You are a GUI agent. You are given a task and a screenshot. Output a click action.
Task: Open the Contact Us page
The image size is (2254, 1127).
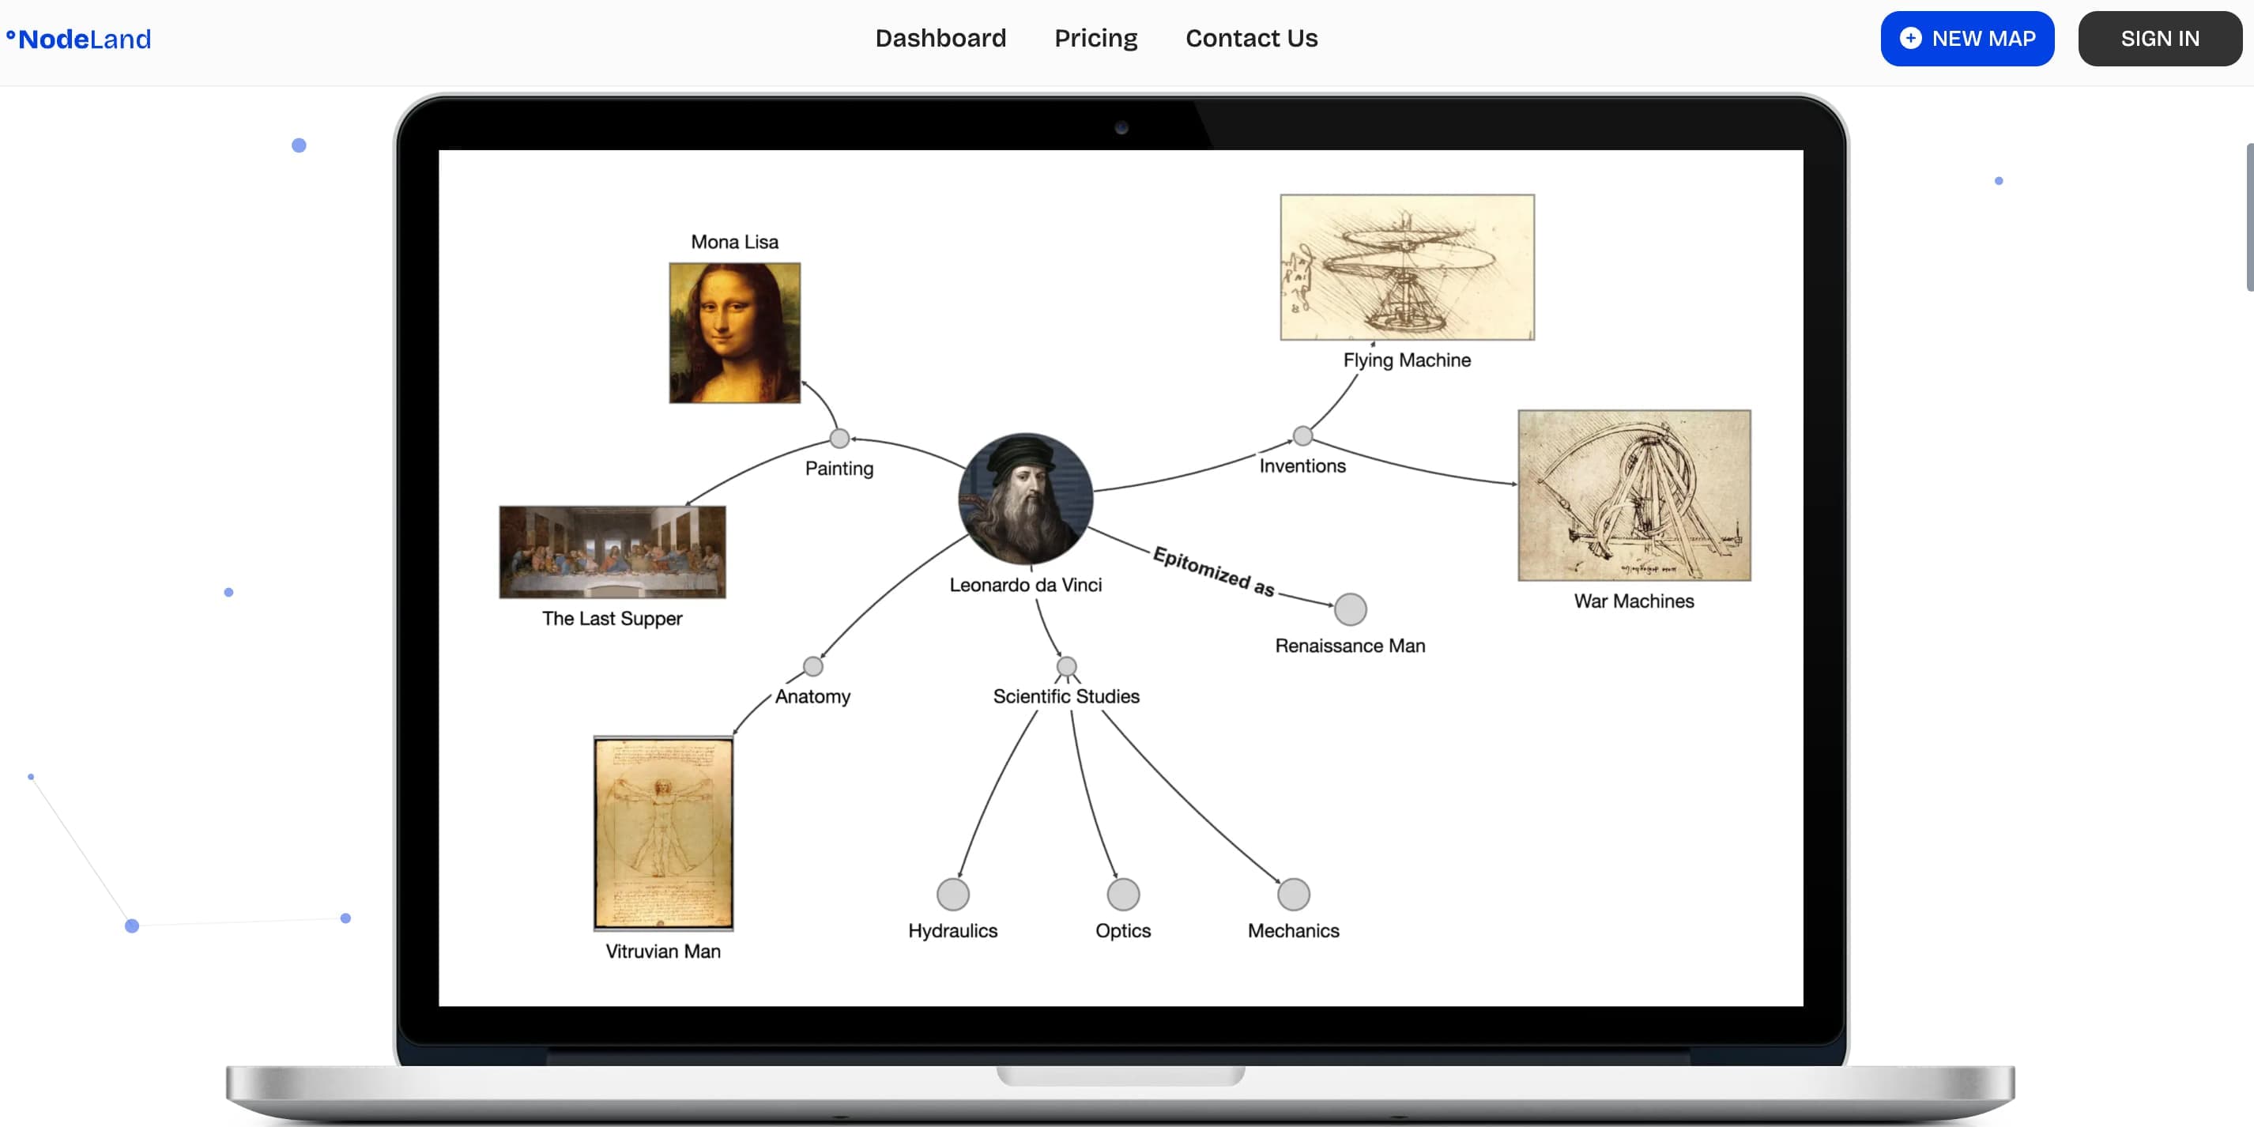pos(1250,39)
